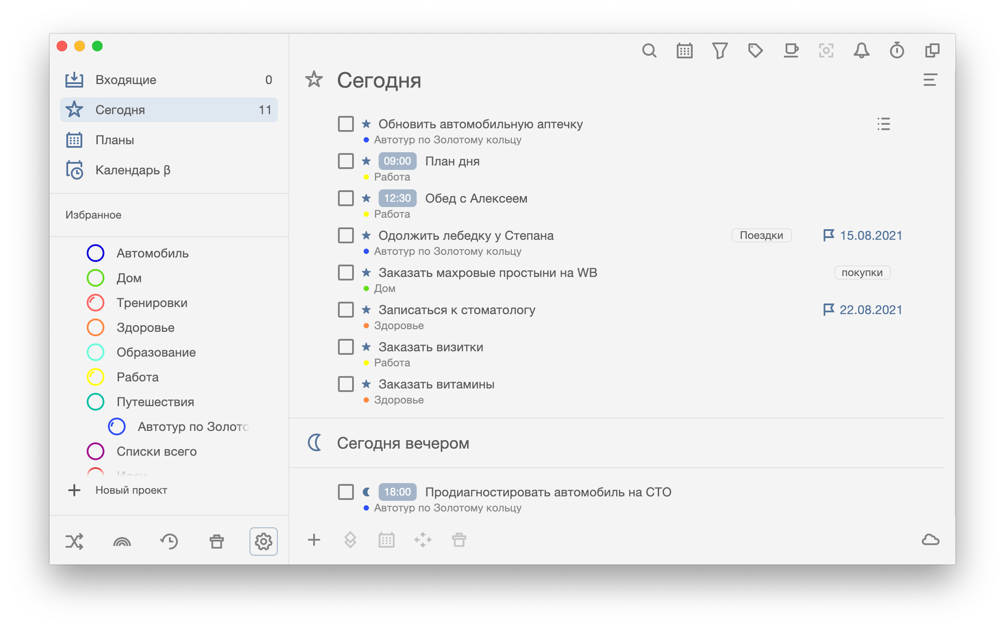Click Здоровье label under Заказать витамины
This screenshot has height=630, width=1005.
coord(399,400)
